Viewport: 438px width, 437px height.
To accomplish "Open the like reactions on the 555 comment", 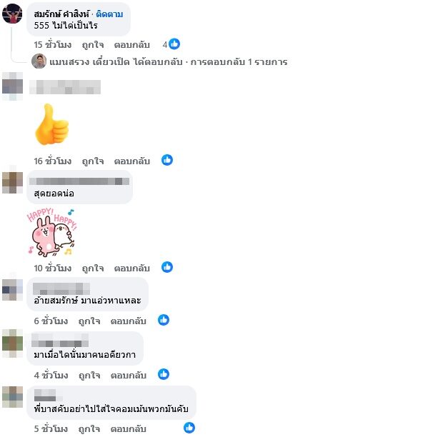I will tap(171, 44).
